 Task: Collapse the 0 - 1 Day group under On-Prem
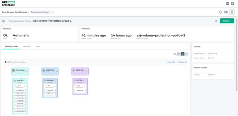tap(54, 87)
